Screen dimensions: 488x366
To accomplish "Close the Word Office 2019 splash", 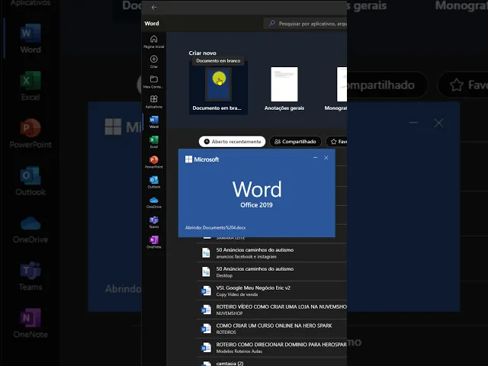I will click(x=326, y=158).
